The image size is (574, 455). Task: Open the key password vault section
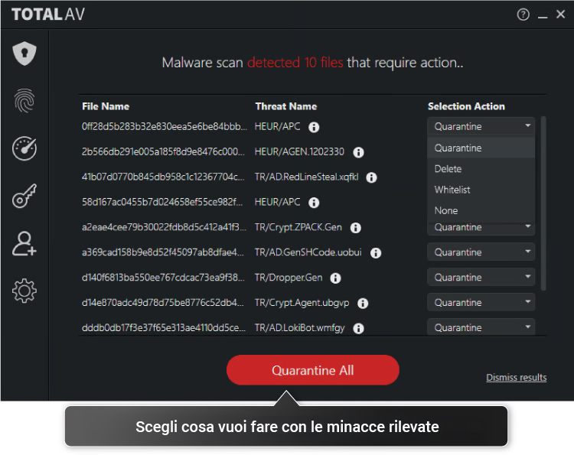click(x=24, y=196)
